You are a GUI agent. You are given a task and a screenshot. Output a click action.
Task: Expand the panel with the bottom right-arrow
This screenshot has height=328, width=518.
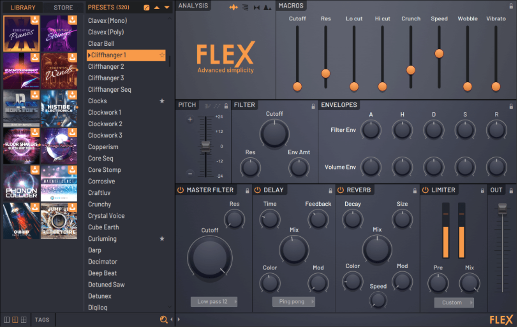[x=179, y=320]
